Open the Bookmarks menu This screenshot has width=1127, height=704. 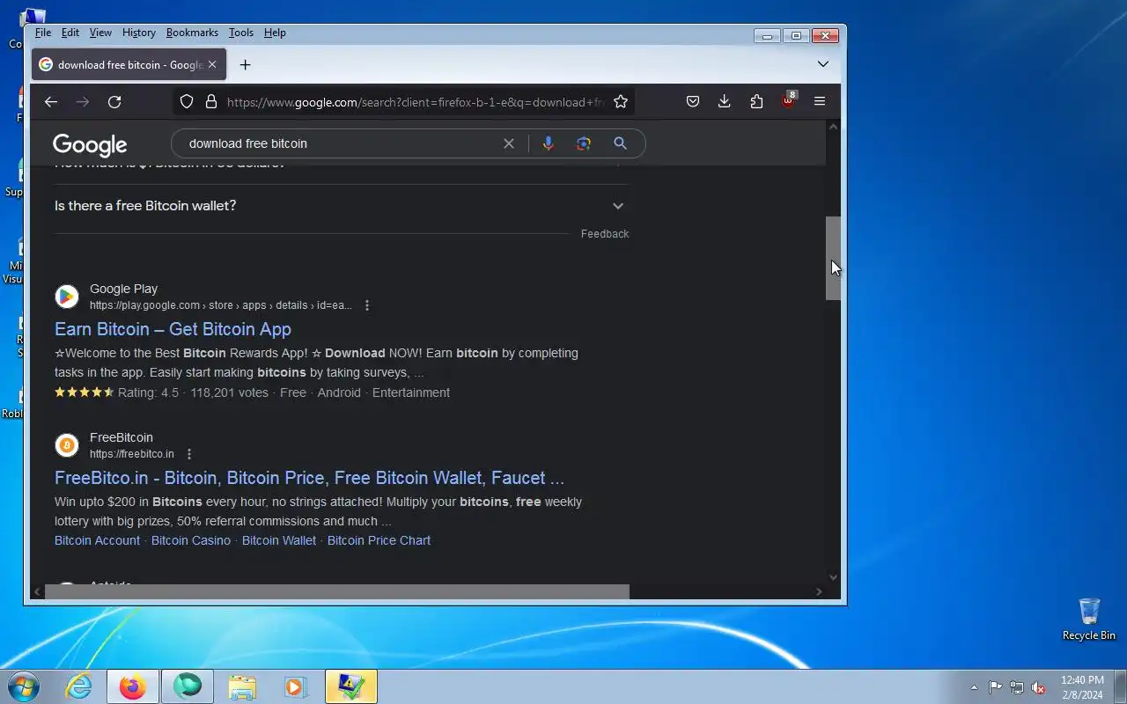(x=192, y=33)
